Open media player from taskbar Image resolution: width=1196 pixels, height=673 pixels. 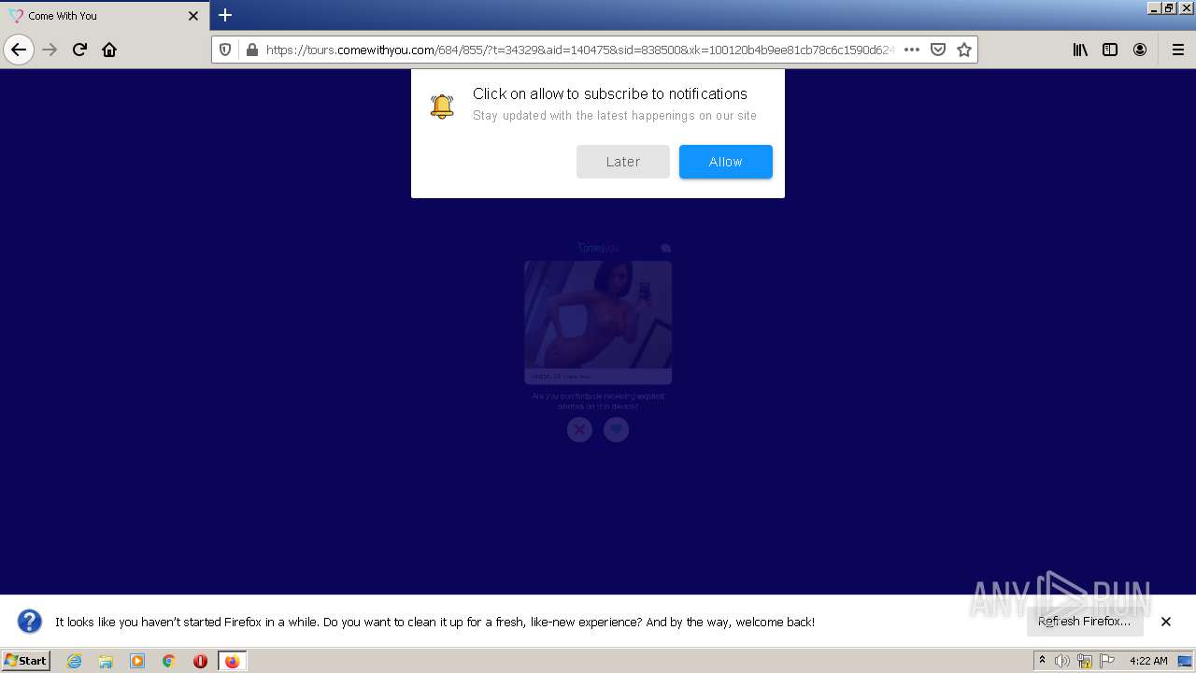coord(137,661)
